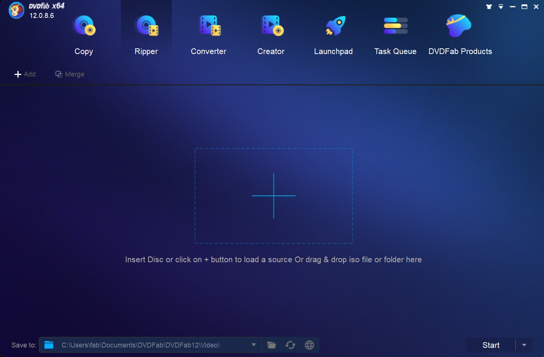This screenshot has width=544, height=357.
Task: Open the Creator module
Action: pos(271,34)
